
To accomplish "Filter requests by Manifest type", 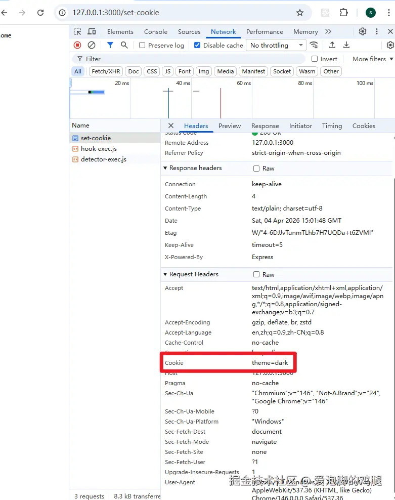I will pos(253,71).
